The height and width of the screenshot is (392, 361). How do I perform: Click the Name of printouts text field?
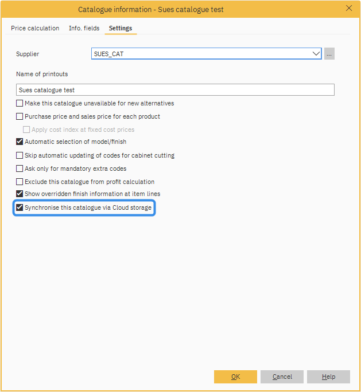(175, 90)
